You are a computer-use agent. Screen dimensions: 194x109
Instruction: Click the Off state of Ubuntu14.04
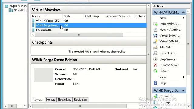coord(66,30)
